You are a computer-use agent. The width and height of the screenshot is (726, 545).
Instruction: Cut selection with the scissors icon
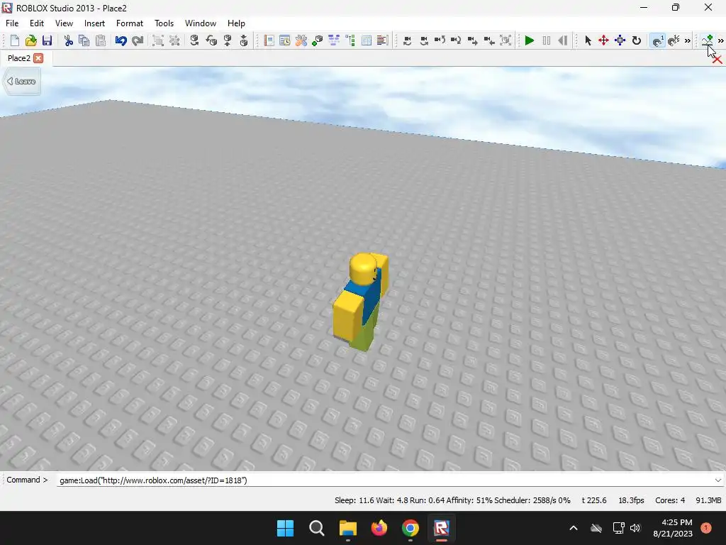[69, 40]
